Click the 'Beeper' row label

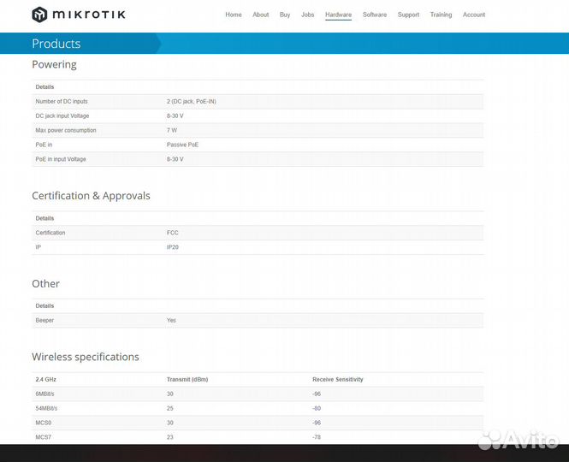point(44,321)
